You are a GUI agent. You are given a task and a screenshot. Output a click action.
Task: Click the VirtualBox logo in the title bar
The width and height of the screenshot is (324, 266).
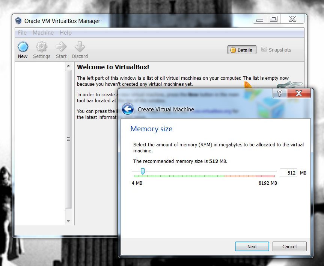click(18, 21)
